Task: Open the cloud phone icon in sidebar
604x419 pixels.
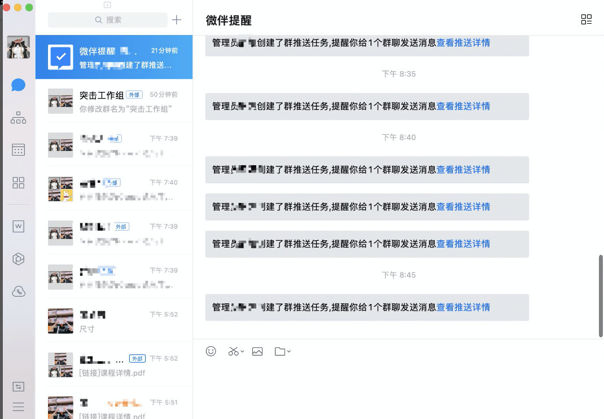Action: tap(18, 291)
